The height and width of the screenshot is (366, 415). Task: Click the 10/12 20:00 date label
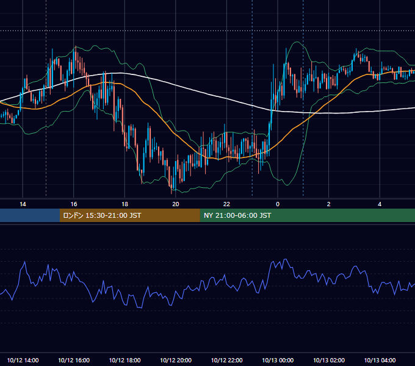coord(176,360)
